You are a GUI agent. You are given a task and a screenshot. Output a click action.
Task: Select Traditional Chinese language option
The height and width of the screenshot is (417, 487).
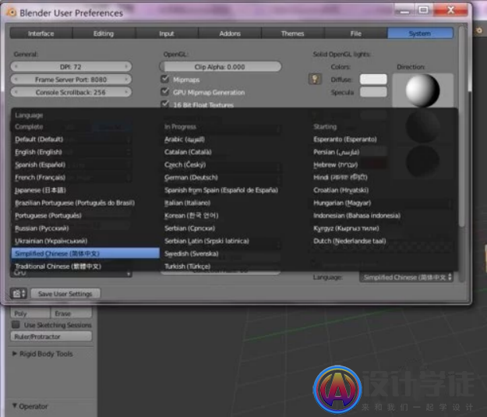[x=86, y=267]
